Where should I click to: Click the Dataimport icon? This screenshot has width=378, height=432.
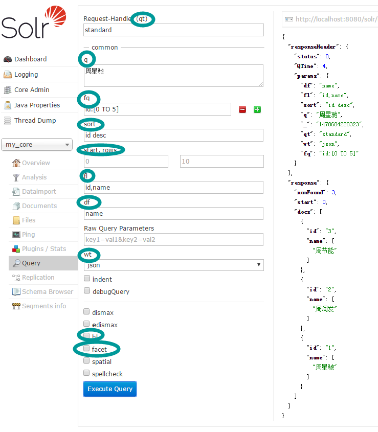[16, 192]
